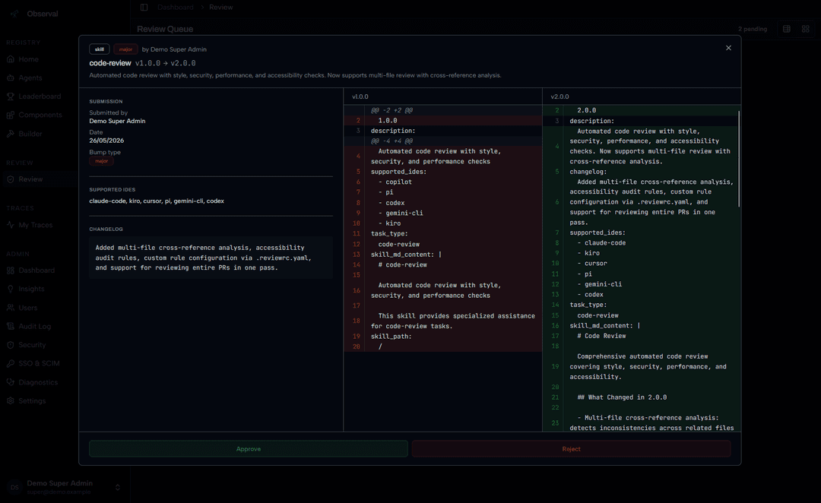Approve the code-review submission
Image resolution: width=821 pixels, height=503 pixels.
point(248,448)
